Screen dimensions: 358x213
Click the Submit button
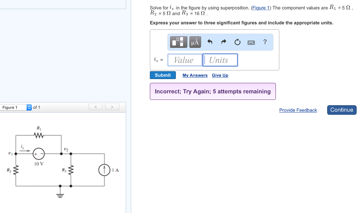pyautogui.click(x=163, y=75)
